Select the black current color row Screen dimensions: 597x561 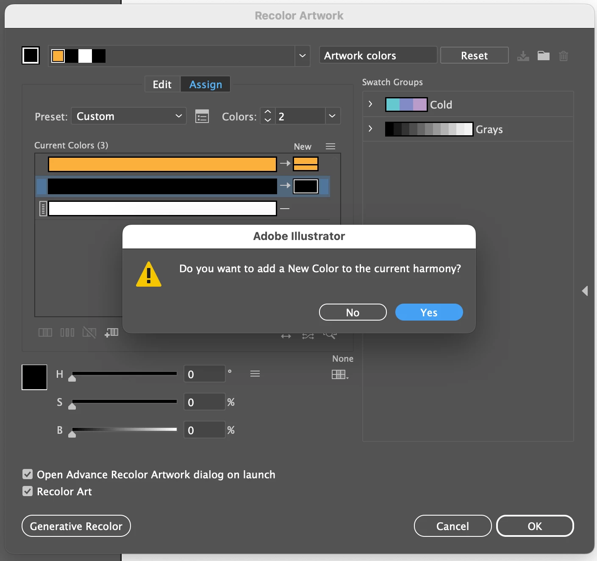[x=183, y=186]
